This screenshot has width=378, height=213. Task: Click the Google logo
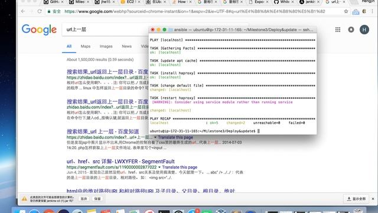[39, 30]
